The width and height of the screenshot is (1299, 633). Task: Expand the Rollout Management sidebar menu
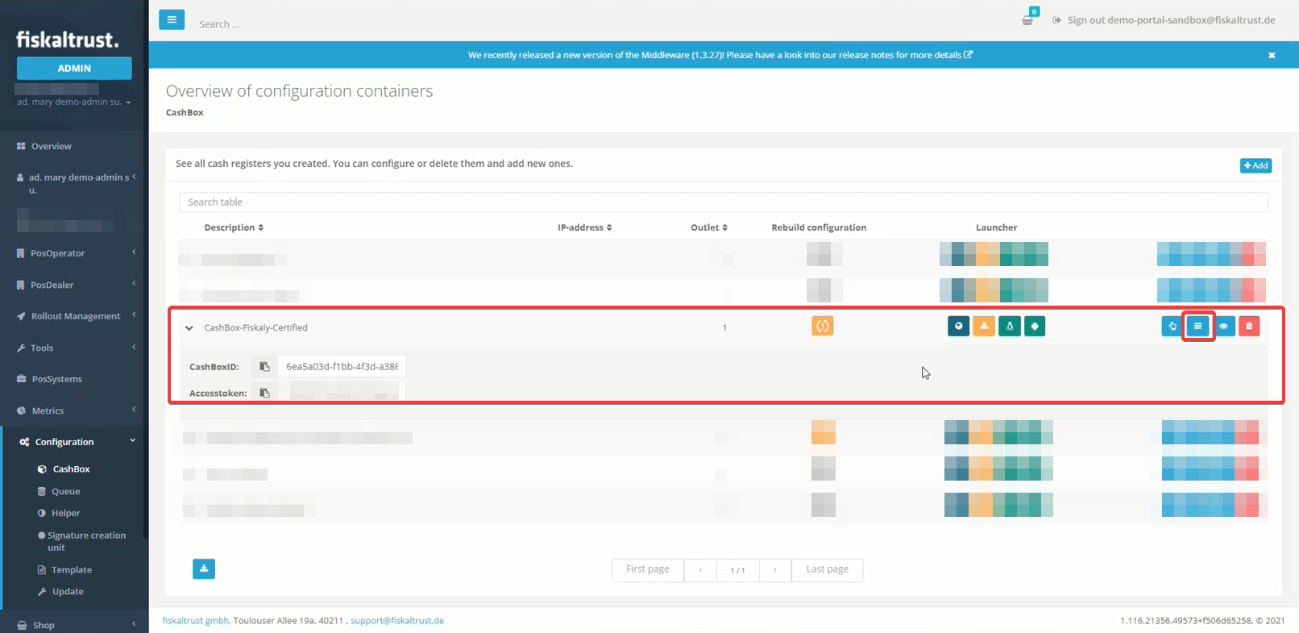(74, 316)
